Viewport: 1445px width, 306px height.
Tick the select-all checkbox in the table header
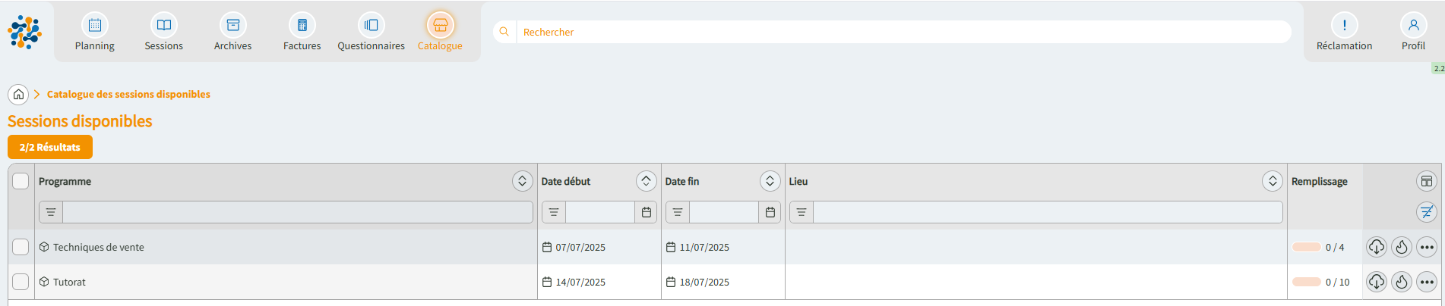point(21,181)
